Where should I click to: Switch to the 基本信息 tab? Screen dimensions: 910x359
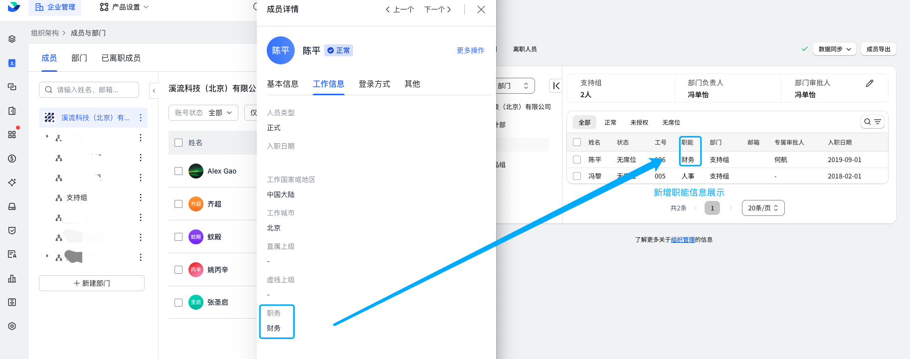tap(283, 84)
